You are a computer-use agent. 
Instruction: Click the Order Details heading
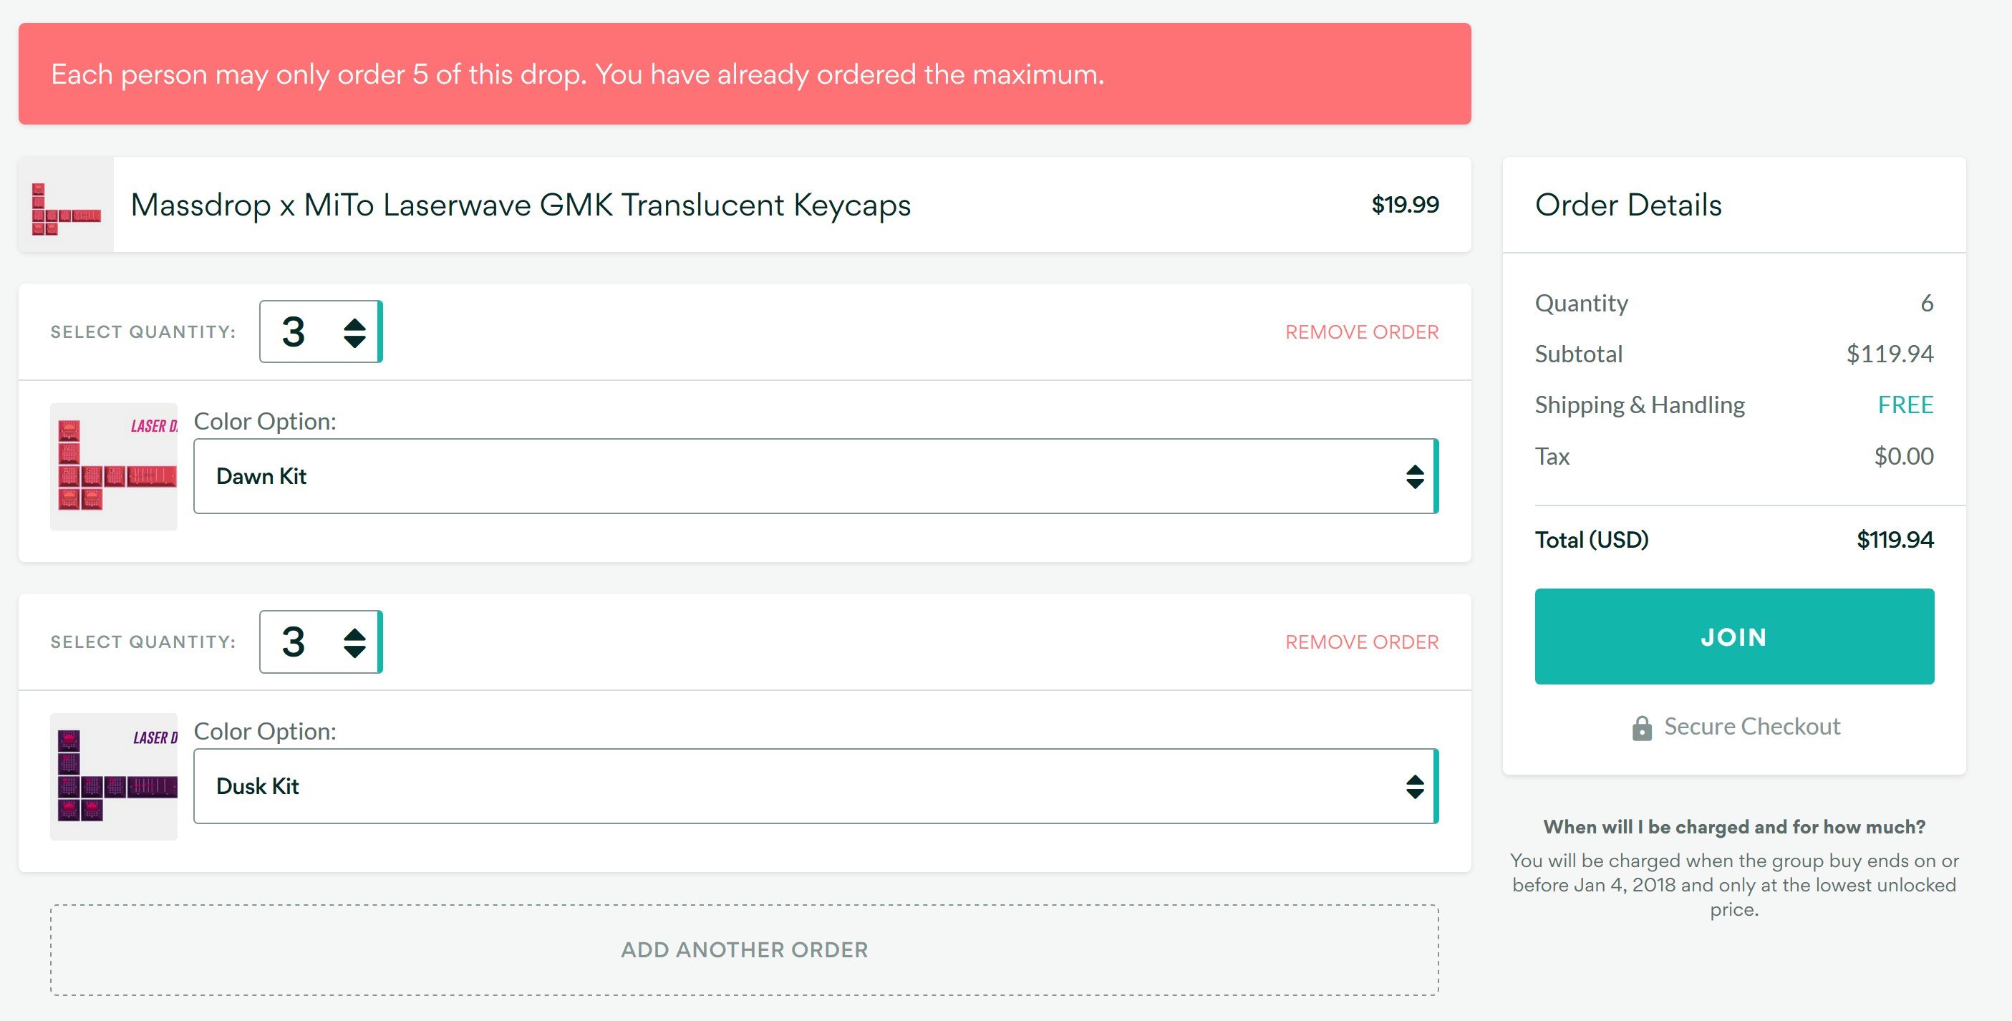tap(1628, 205)
